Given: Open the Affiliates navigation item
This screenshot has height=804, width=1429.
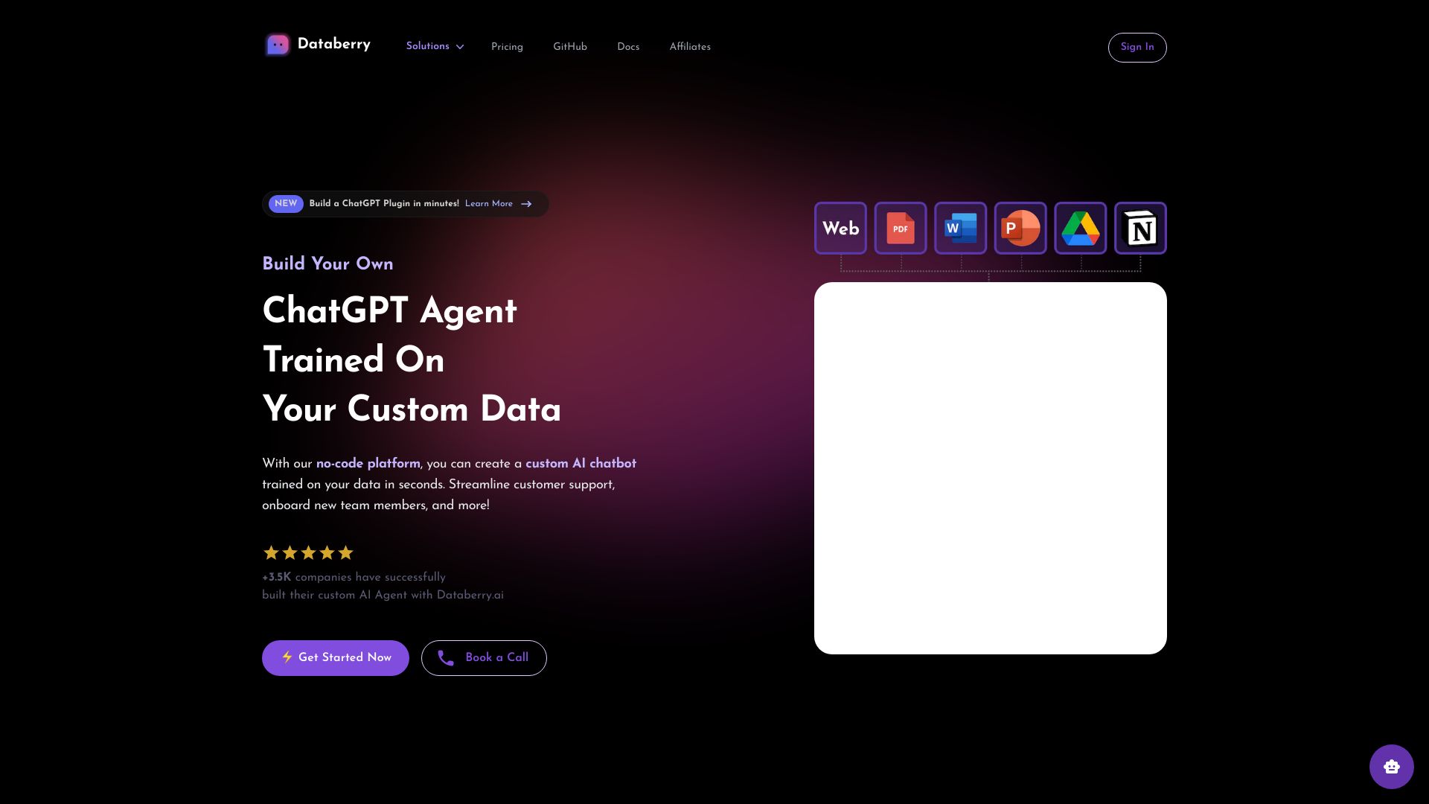Looking at the screenshot, I should (x=690, y=47).
